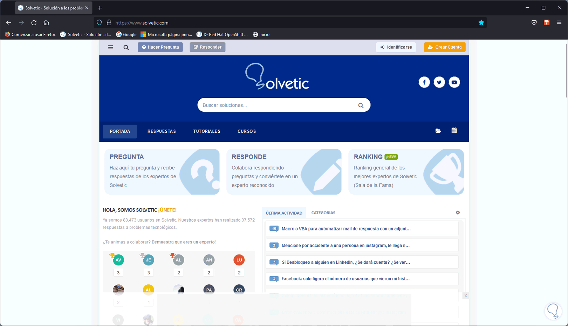Click Identificarse to log in
The height and width of the screenshot is (326, 568).
[x=396, y=47]
